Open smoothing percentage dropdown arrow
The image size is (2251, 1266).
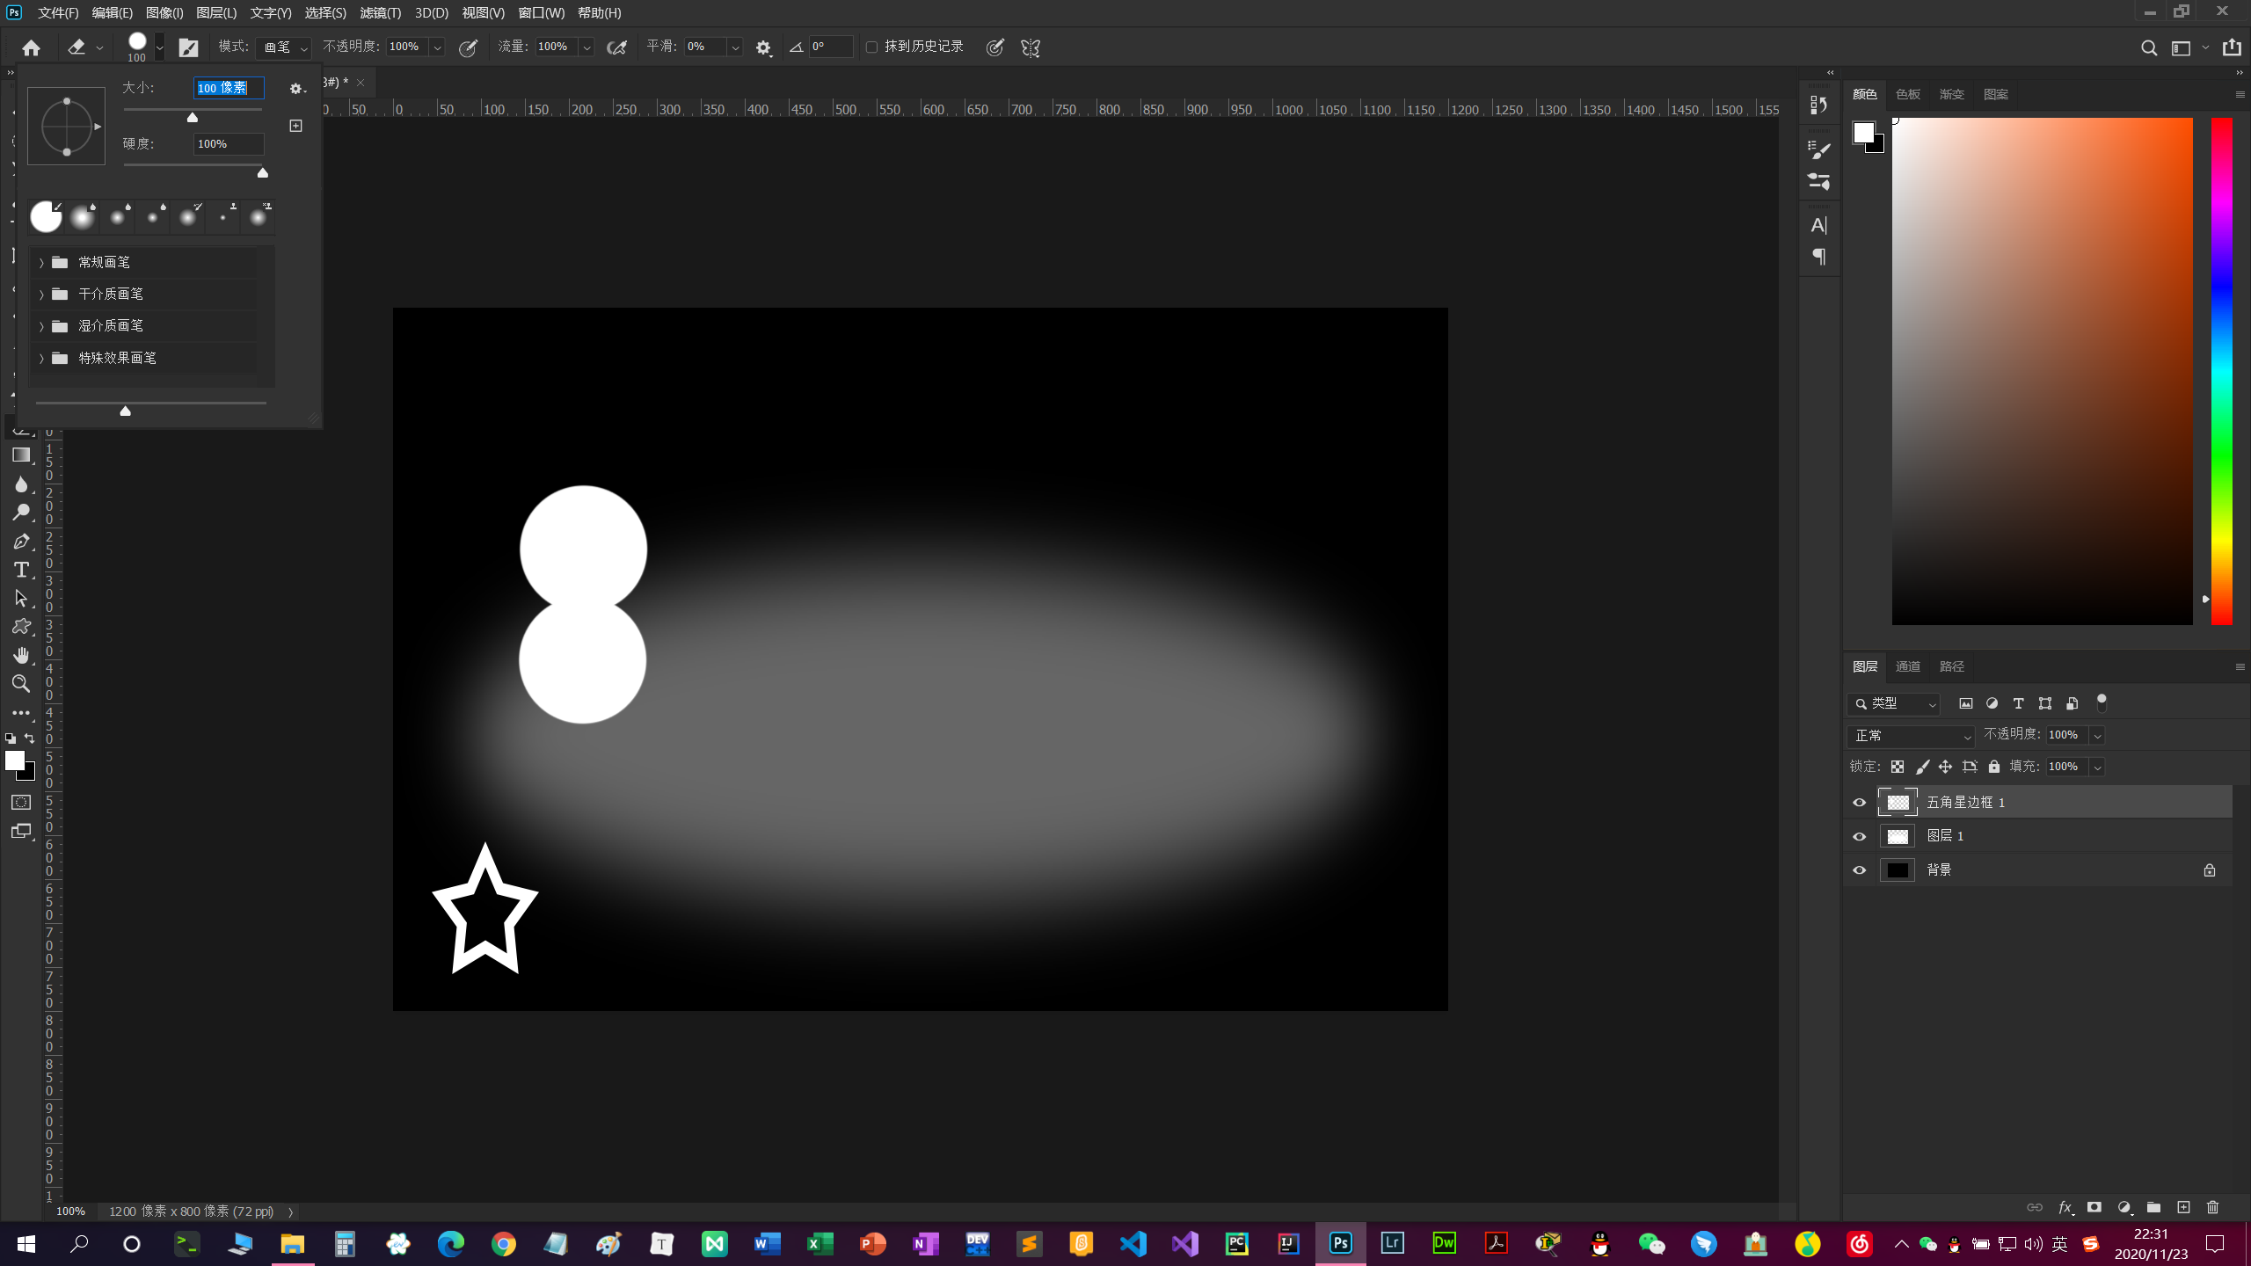[735, 47]
